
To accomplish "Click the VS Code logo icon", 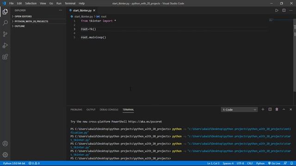I will [4, 3].
